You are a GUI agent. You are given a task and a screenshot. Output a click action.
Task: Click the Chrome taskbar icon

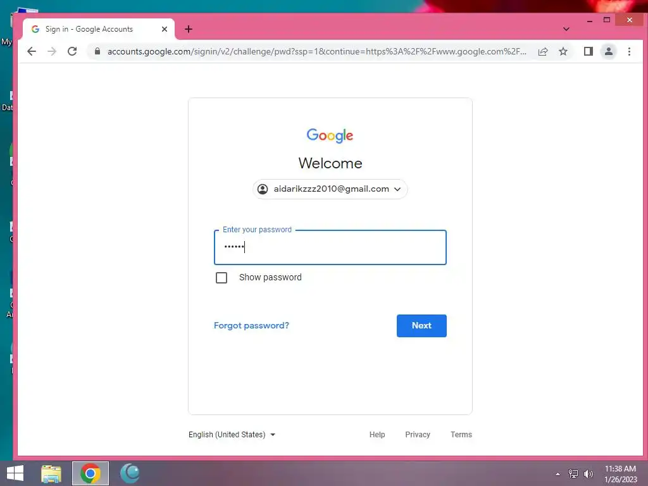point(90,473)
